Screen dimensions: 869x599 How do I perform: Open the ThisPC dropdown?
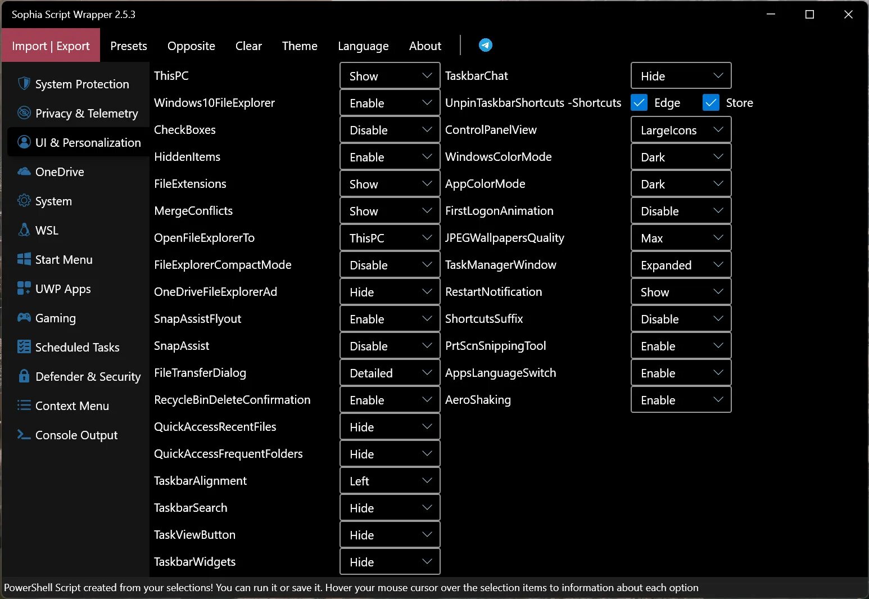point(390,75)
